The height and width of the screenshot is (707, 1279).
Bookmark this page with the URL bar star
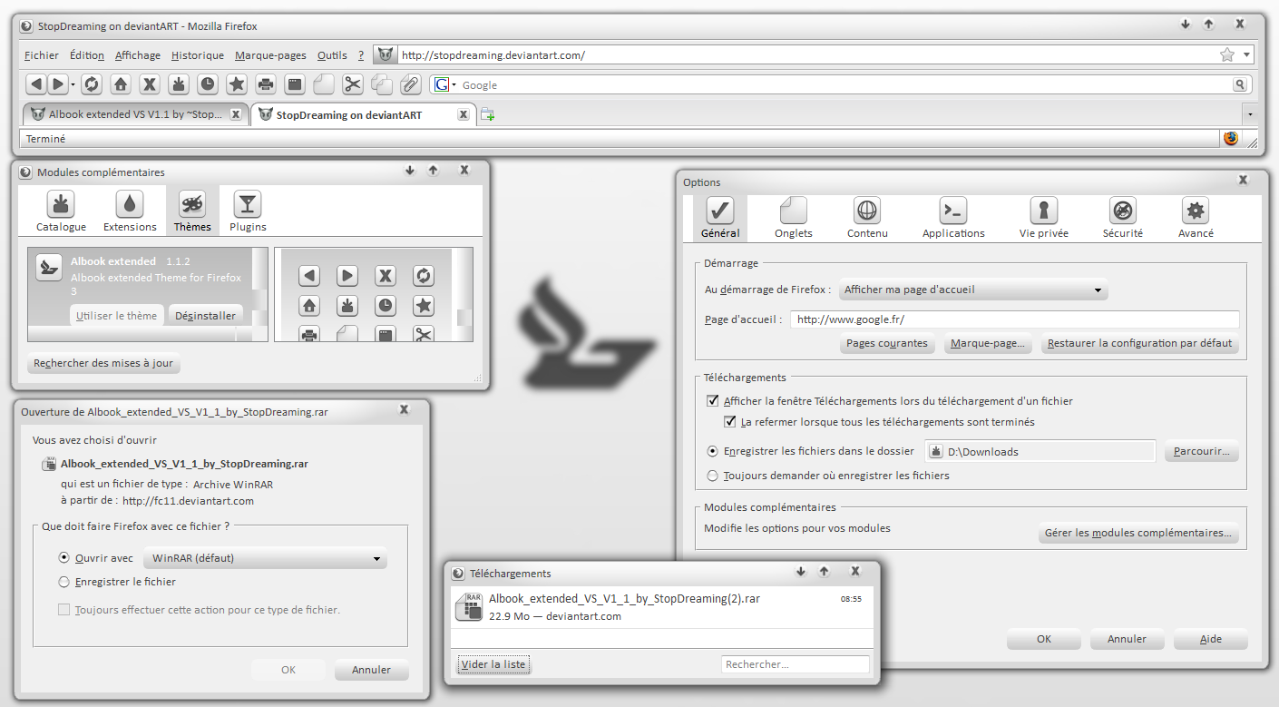tap(1227, 55)
